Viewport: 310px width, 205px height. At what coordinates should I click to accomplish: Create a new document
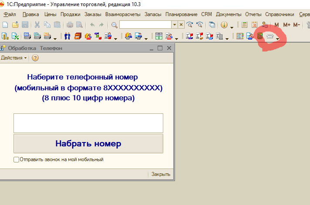tap(5, 25)
